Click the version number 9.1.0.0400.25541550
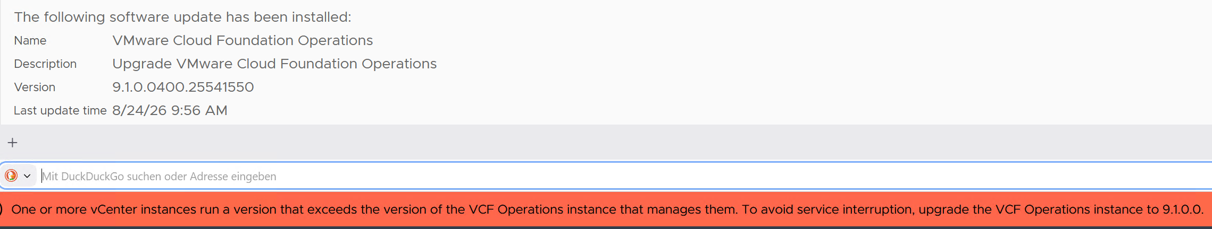The height and width of the screenshot is (229, 1212). 183,87
